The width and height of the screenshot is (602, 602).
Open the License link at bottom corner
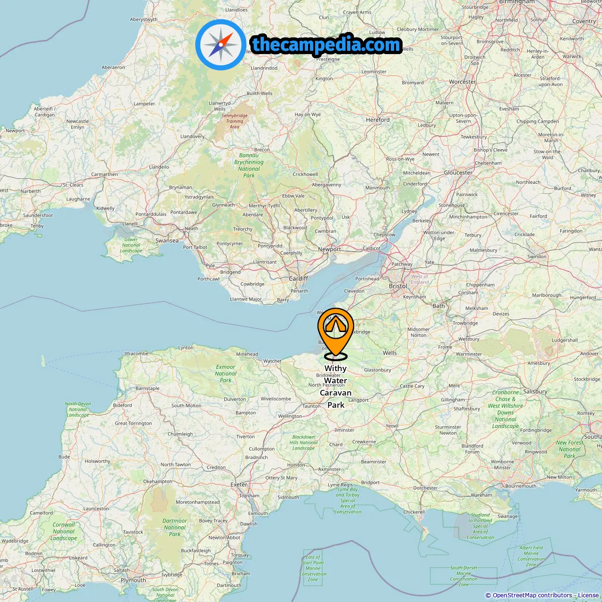point(588,595)
